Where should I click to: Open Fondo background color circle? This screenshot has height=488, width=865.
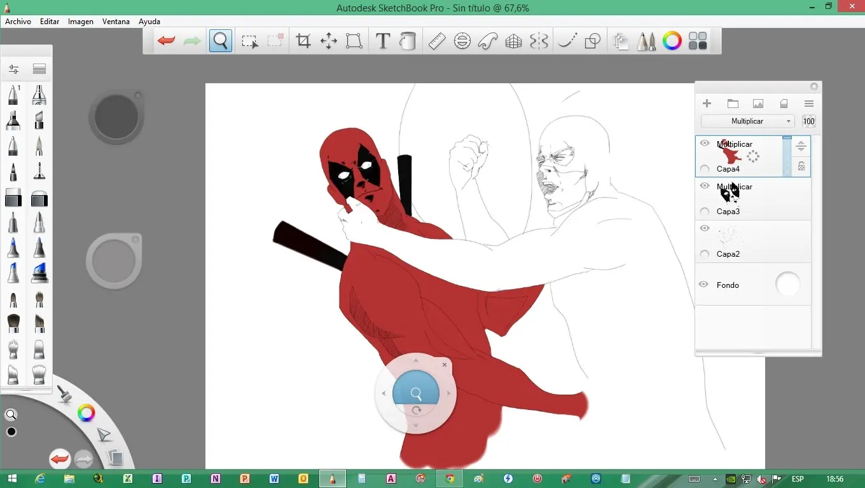(x=787, y=284)
